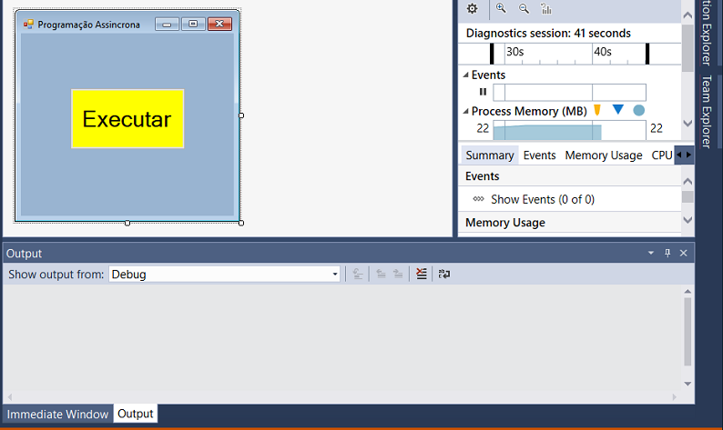Click the find message in code icon
The image size is (723, 430).
[x=357, y=274]
